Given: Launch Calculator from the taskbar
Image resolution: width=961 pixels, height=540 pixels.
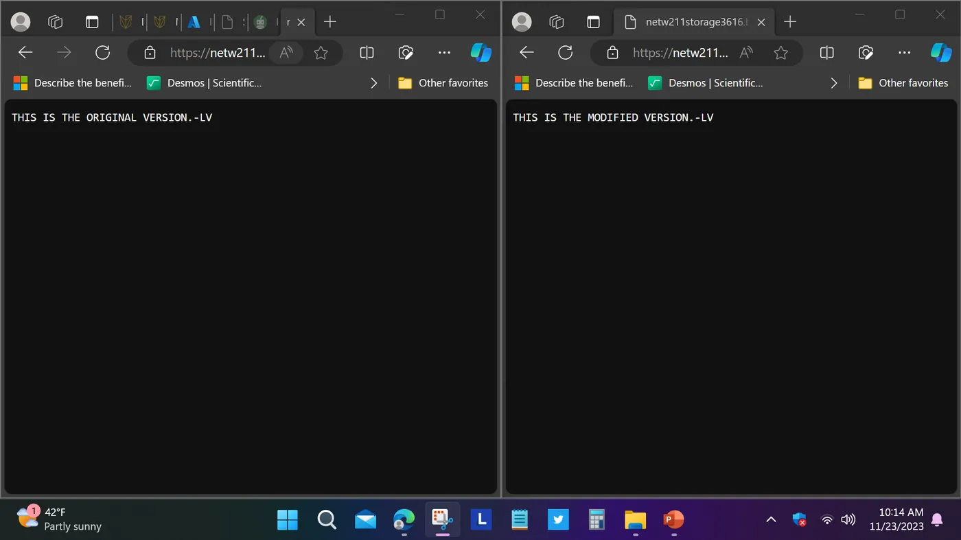Looking at the screenshot, I should coord(597,520).
